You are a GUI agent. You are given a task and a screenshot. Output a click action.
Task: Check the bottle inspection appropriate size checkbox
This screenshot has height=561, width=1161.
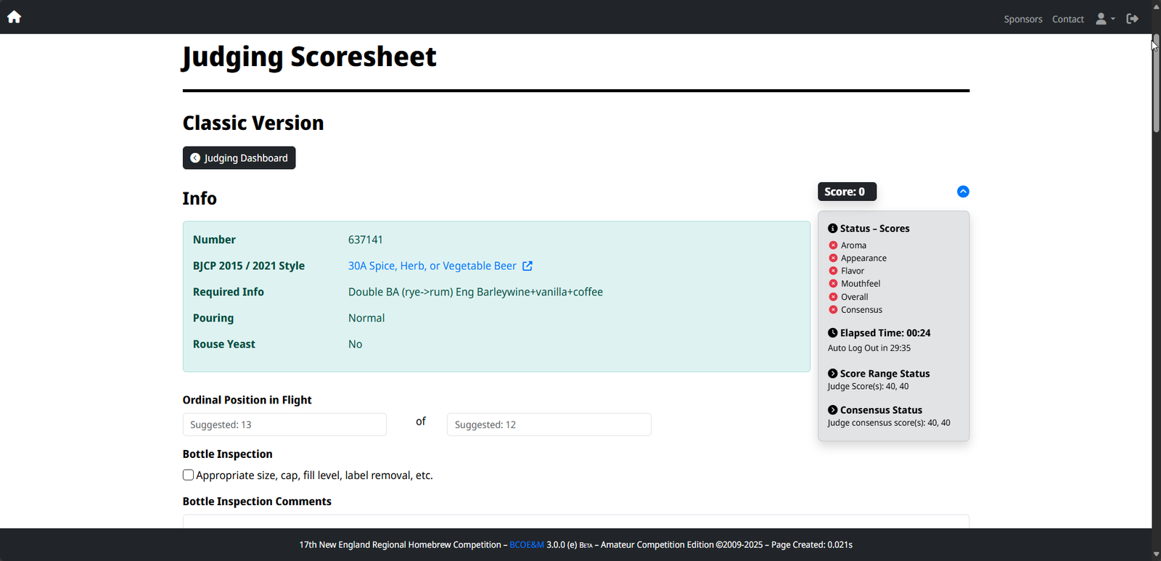click(188, 475)
